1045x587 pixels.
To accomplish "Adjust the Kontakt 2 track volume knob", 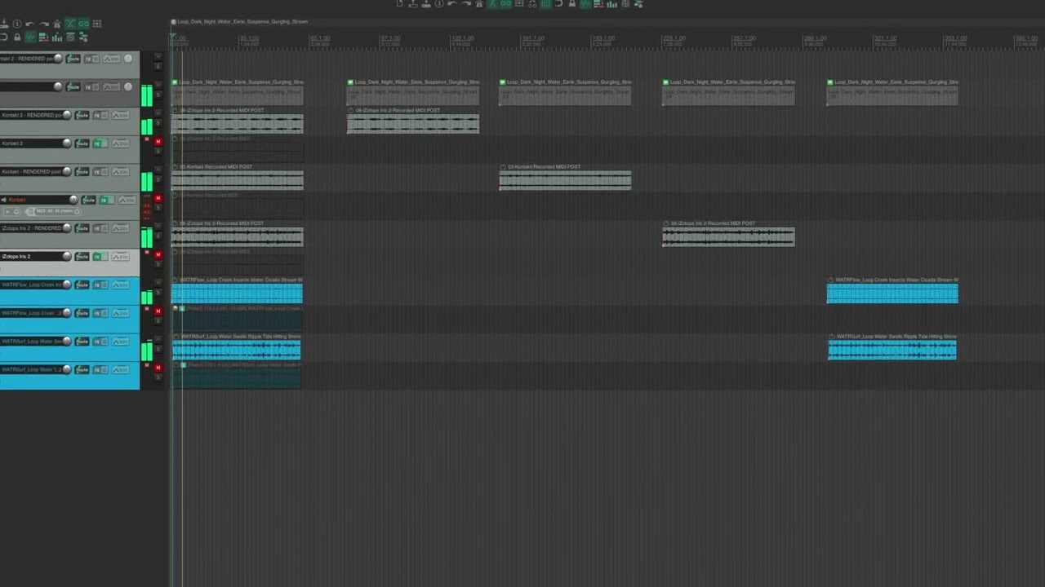I will (x=67, y=143).
